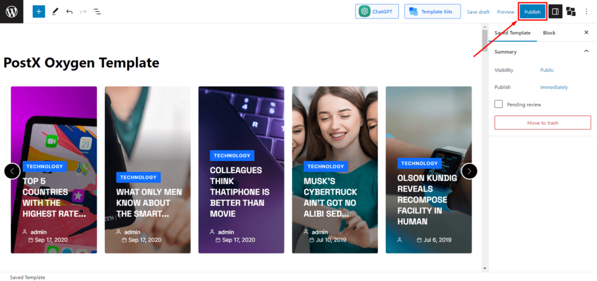The image size is (597, 281).
Task: Select the Olson Kundig Reveals post title
Action: tap(427, 199)
